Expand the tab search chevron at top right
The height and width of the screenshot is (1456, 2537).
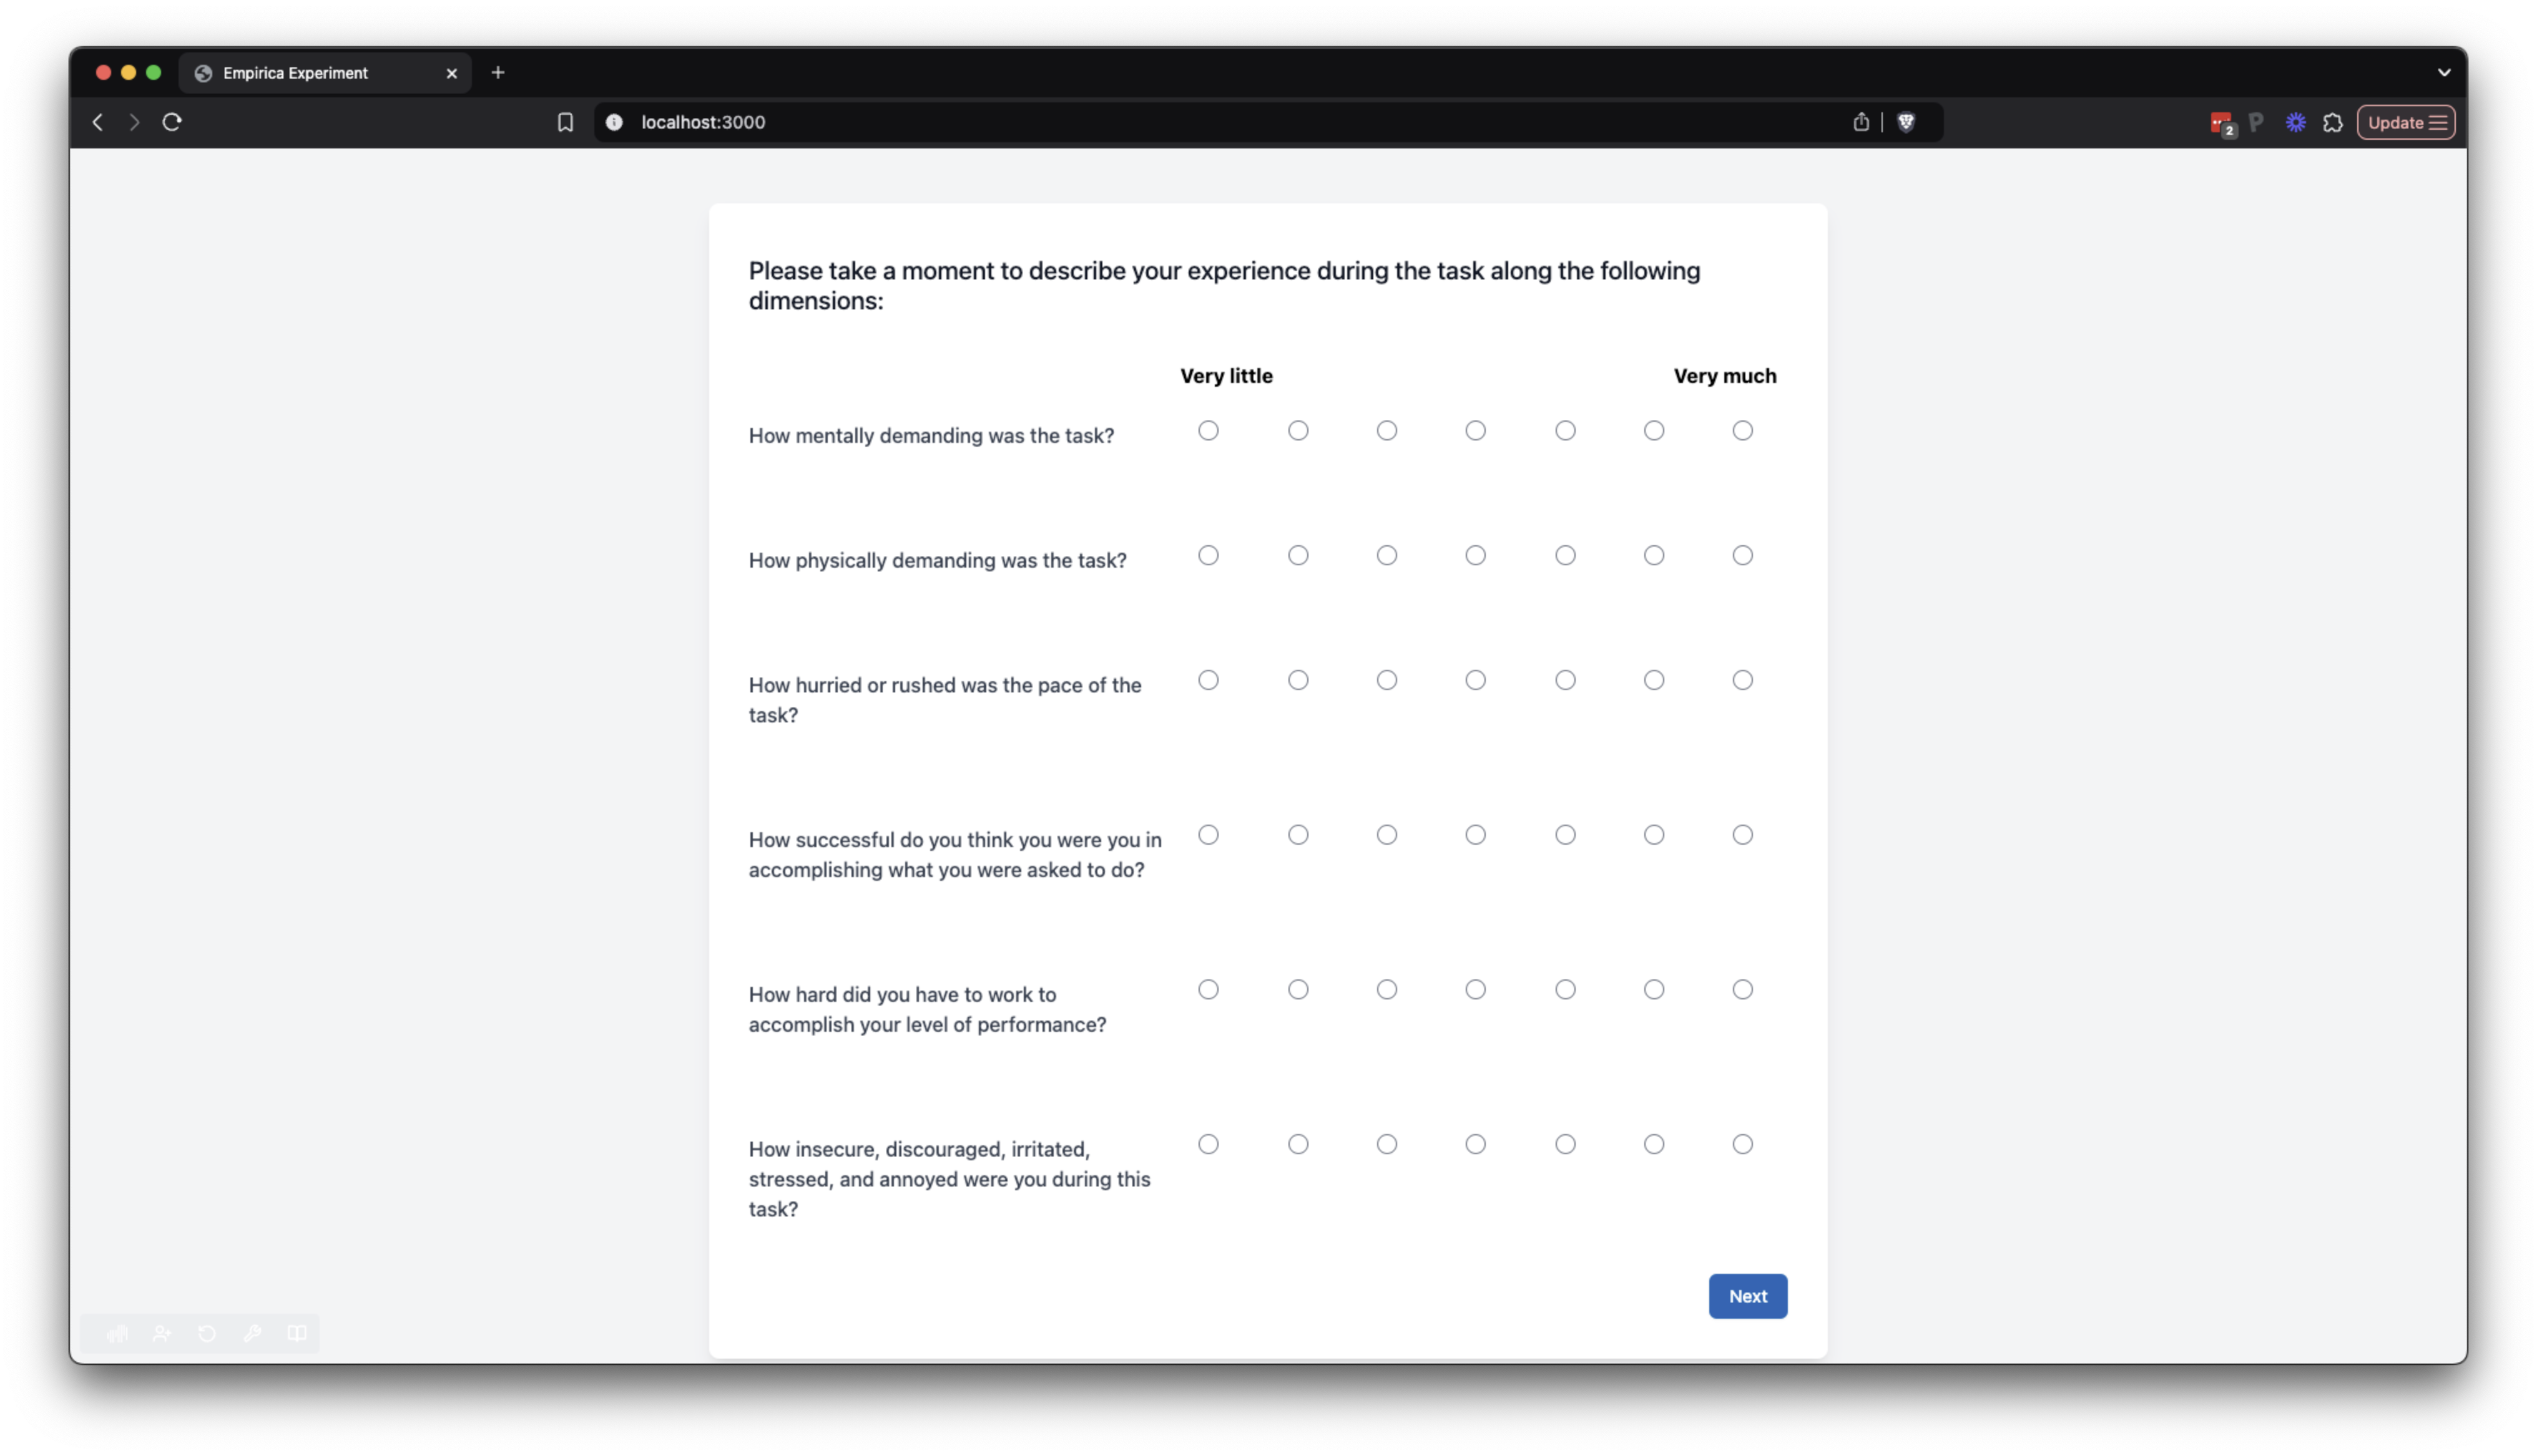pyautogui.click(x=2444, y=72)
